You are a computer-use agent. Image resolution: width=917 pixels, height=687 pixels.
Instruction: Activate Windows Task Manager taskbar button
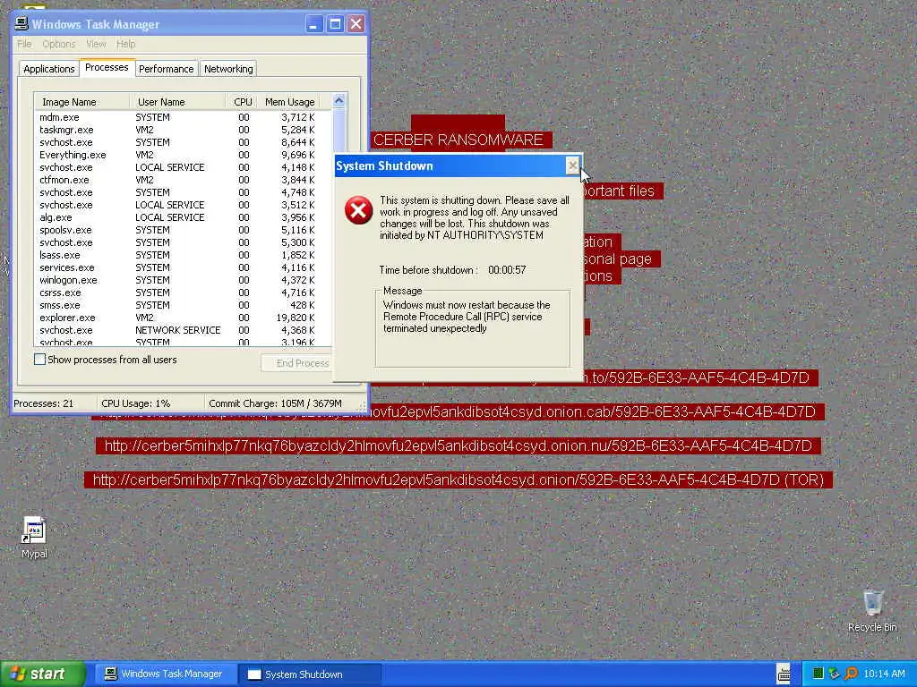click(164, 674)
